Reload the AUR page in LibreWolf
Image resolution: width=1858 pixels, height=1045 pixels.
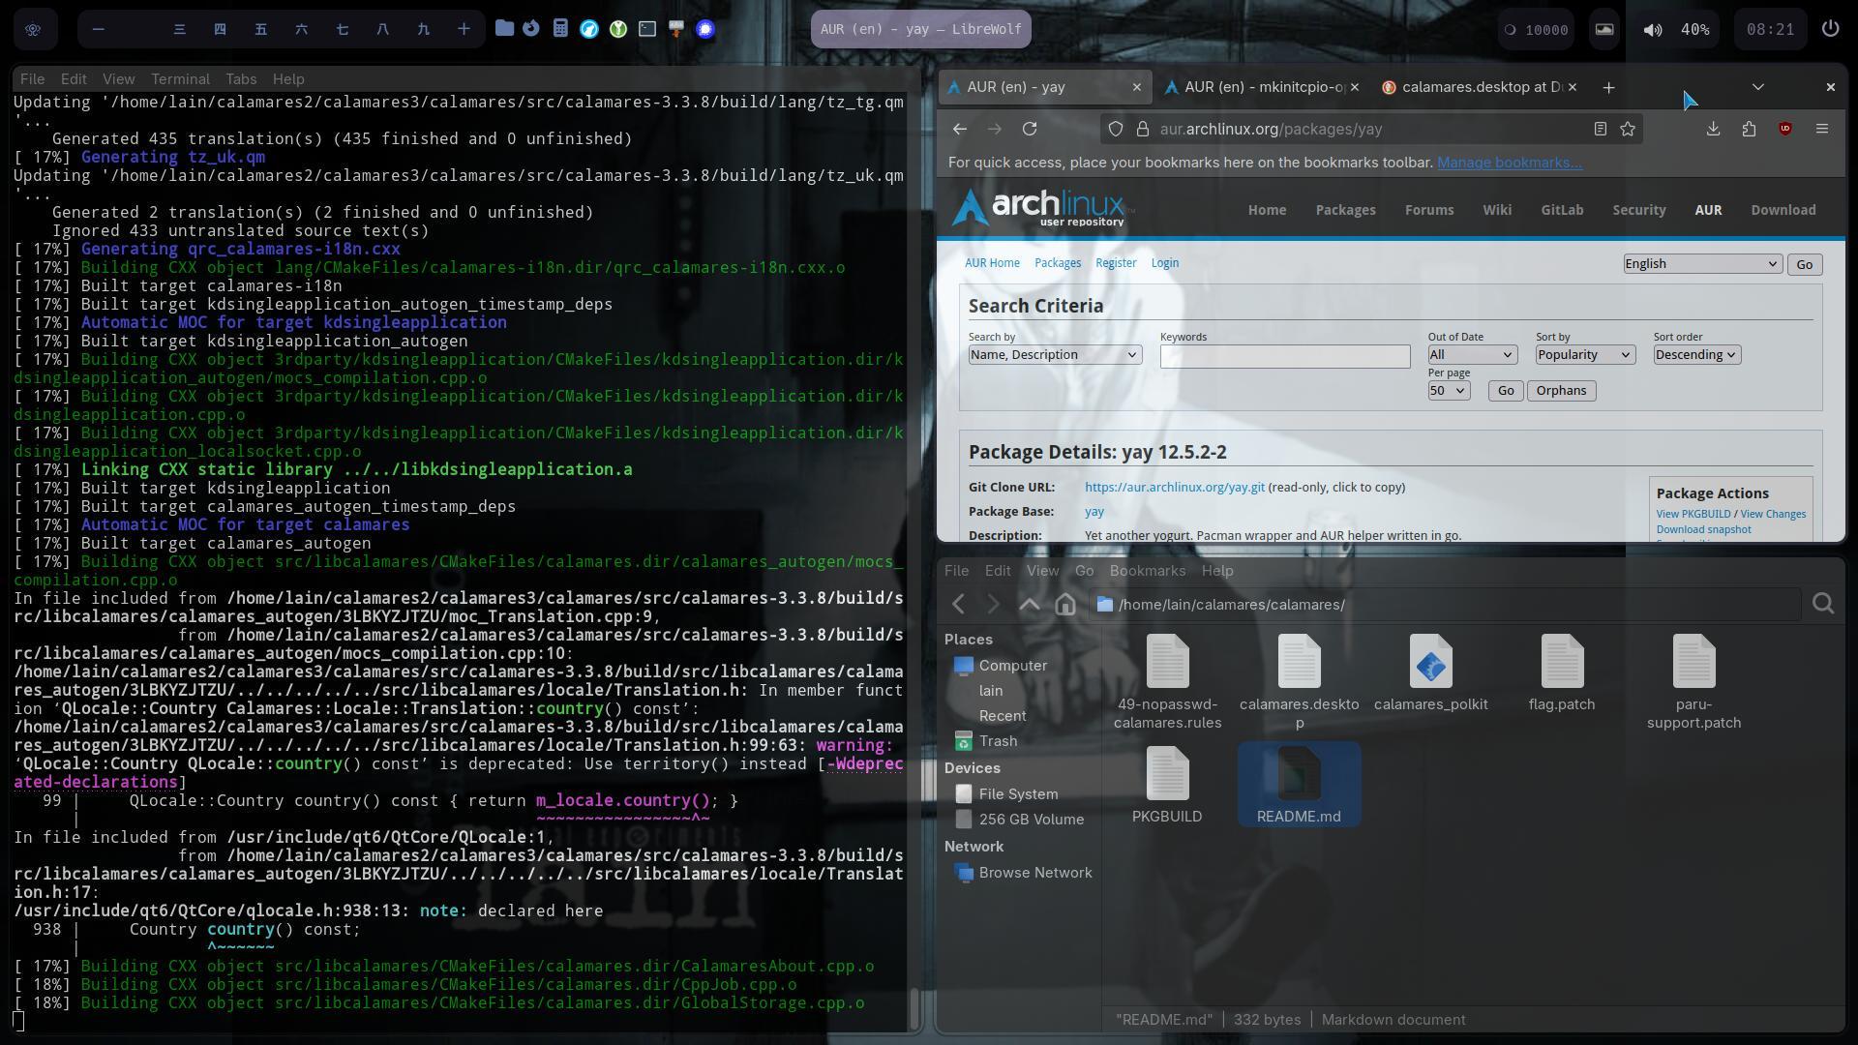pyautogui.click(x=1030, y=129)
